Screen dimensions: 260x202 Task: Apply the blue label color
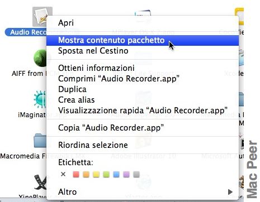pos(116,175)
